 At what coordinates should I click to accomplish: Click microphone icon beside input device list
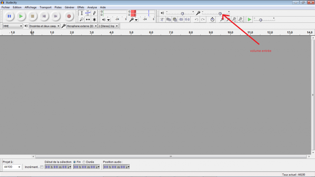[x=63, y=26]
